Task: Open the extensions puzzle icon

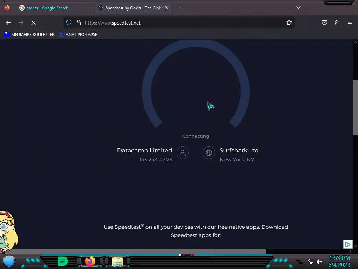Action: click(337, 22)
